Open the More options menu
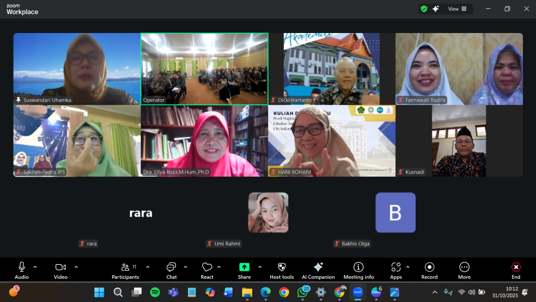 (464, 269)
